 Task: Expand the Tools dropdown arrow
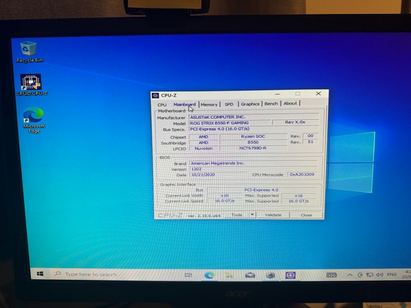click(252, 215)
